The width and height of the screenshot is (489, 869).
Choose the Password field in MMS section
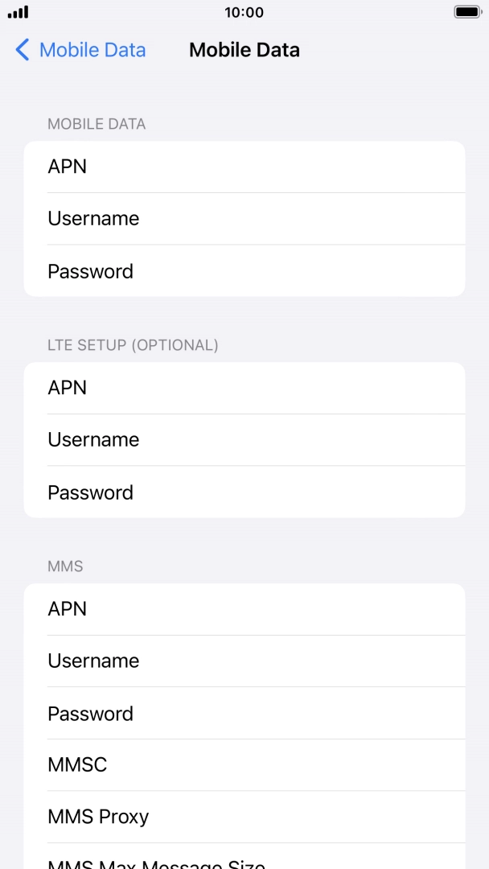pyautogui.click(x=244, y=714)
